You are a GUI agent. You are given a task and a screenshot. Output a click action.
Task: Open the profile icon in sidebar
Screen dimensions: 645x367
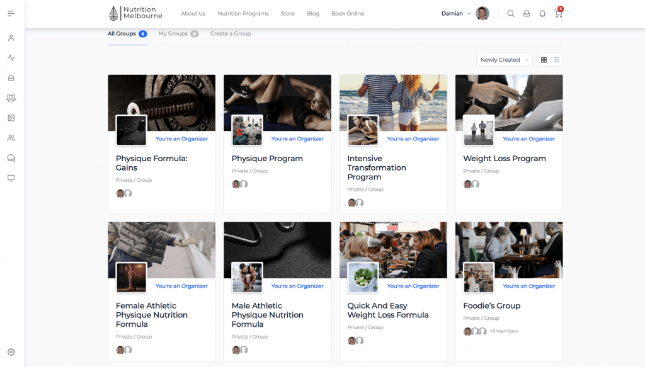click(11, 38)
